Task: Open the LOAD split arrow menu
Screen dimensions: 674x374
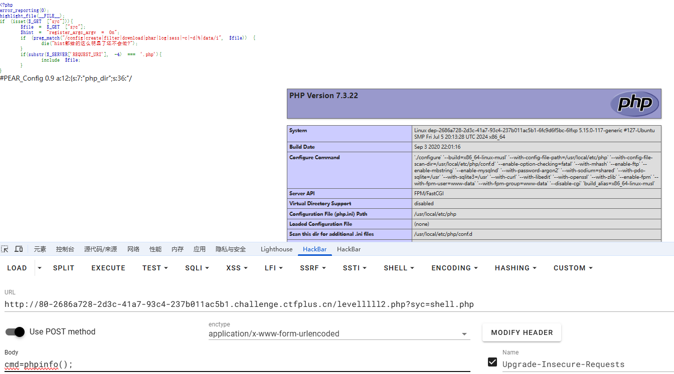Action: click(x=40, y=268)
